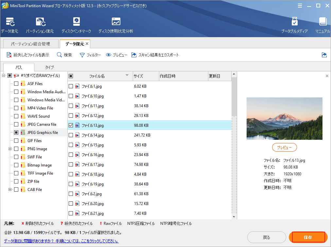
Task: Switch to the タイプ view tab
Action: 49,67
